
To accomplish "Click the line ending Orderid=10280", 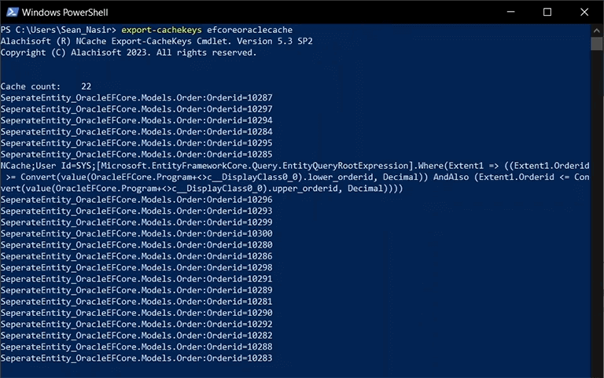I will 136,245.
